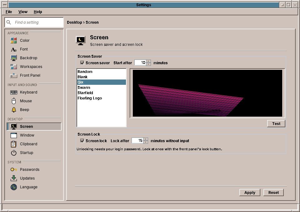300x212 pixels.
Task: Click Desktop in the breadcrumb
Action: 74,22
